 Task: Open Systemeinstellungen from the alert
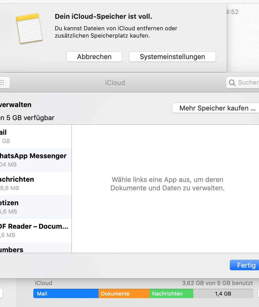[x=172, y=57]
